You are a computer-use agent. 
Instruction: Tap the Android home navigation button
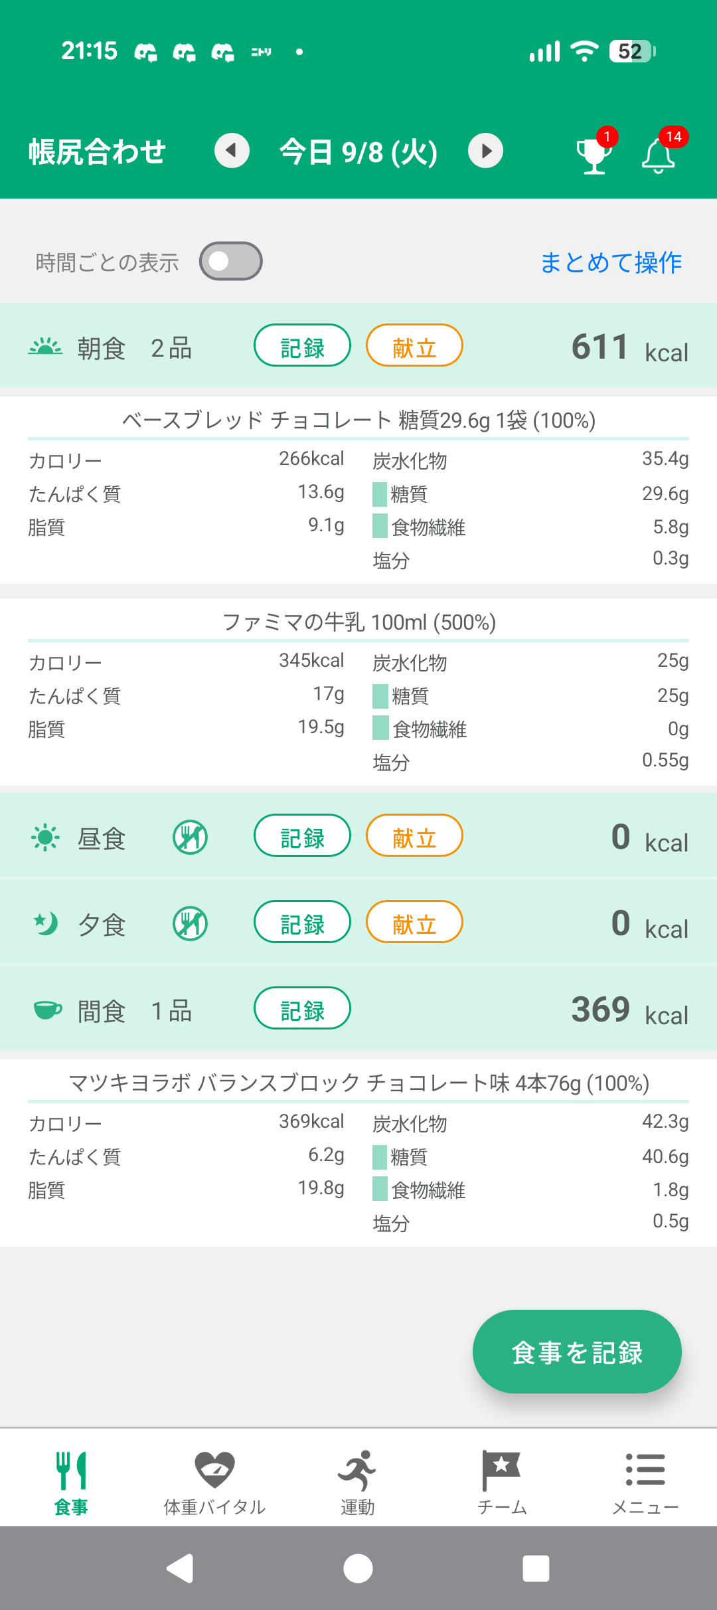[358, 1569]
